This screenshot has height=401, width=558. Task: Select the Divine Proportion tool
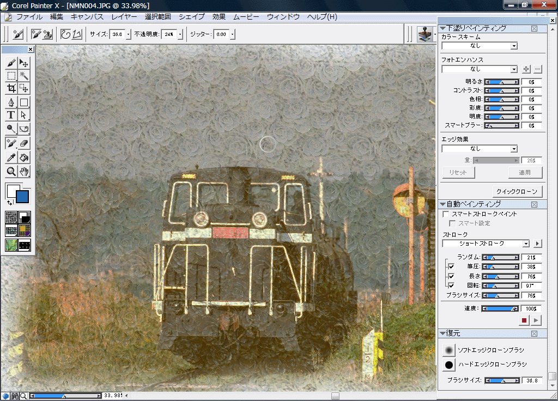(x=24, y=129)
